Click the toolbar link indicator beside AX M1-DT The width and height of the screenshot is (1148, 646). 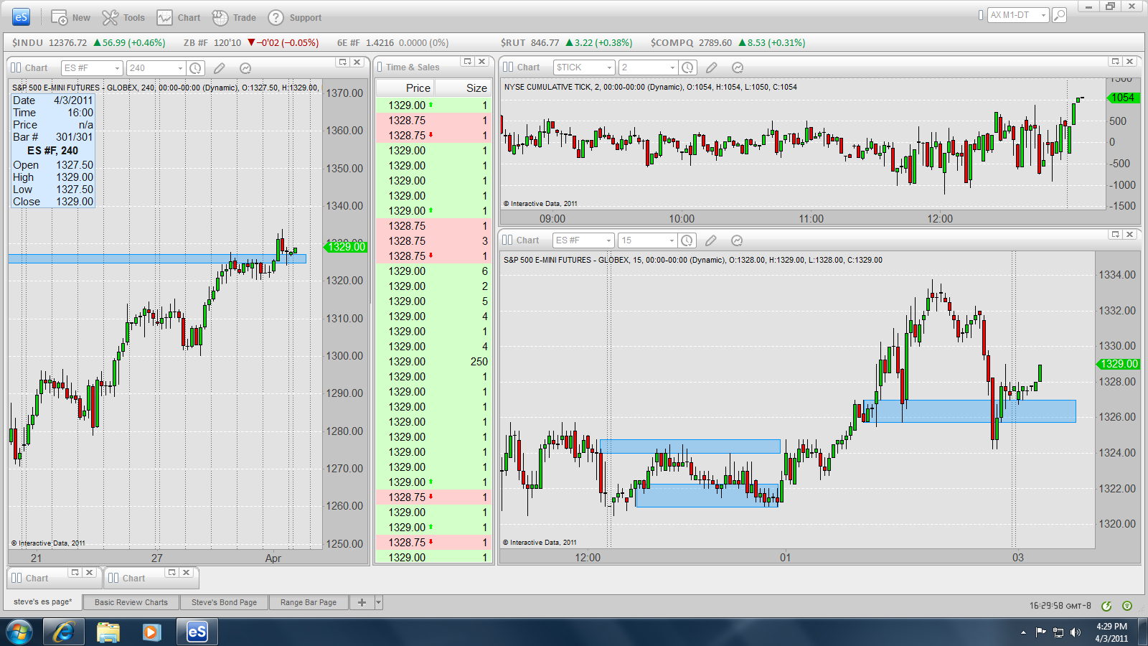(x=981, y=15)
